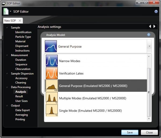The image size is (161, 138).
Task: Open the Instructions page
Action: click(22, 50)
